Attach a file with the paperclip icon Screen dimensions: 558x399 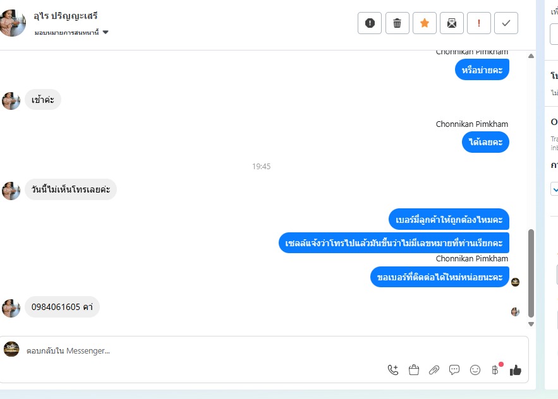[434, 370]
